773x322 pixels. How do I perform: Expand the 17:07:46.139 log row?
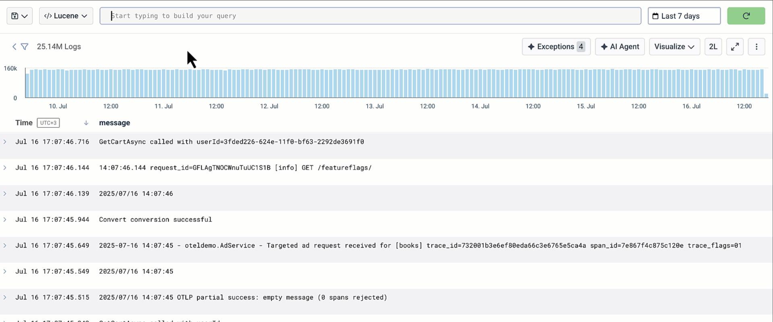tap(5, 193)
